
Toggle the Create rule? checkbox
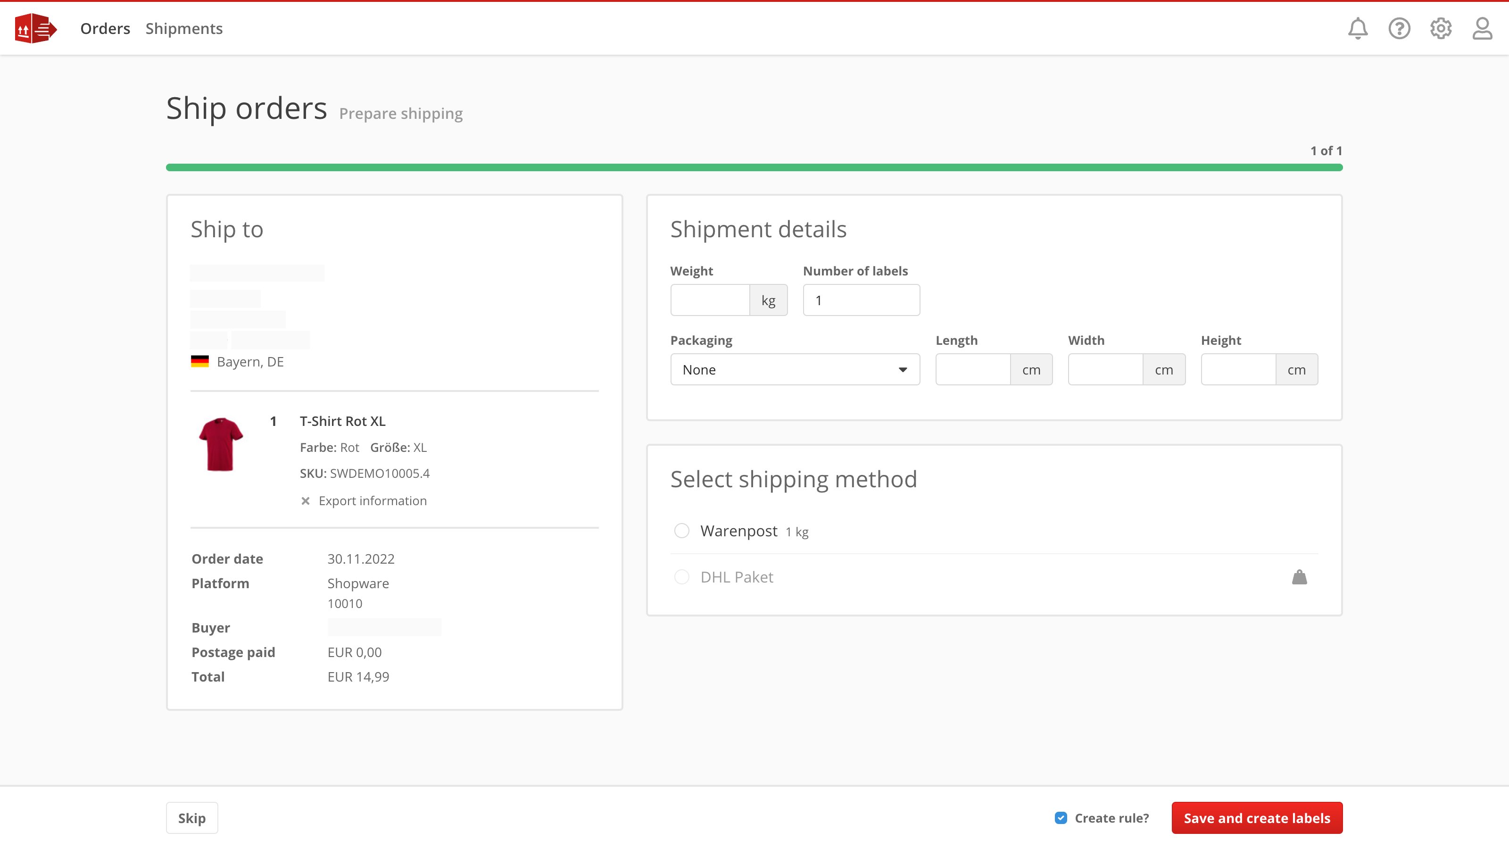(1061, 818)
